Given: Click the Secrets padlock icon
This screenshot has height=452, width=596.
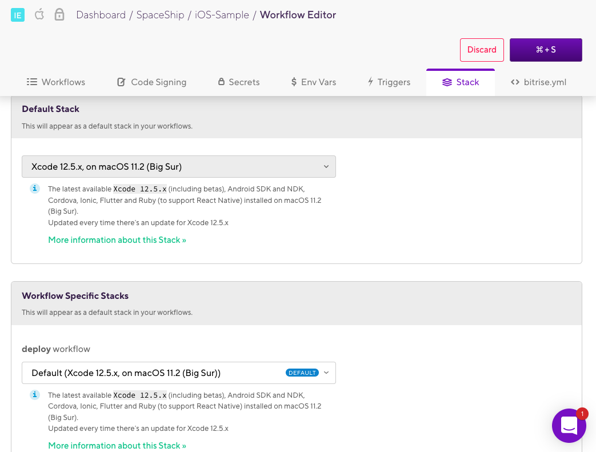Looking at the screenshot, I should pyautogui.click(x=221, y=82).
